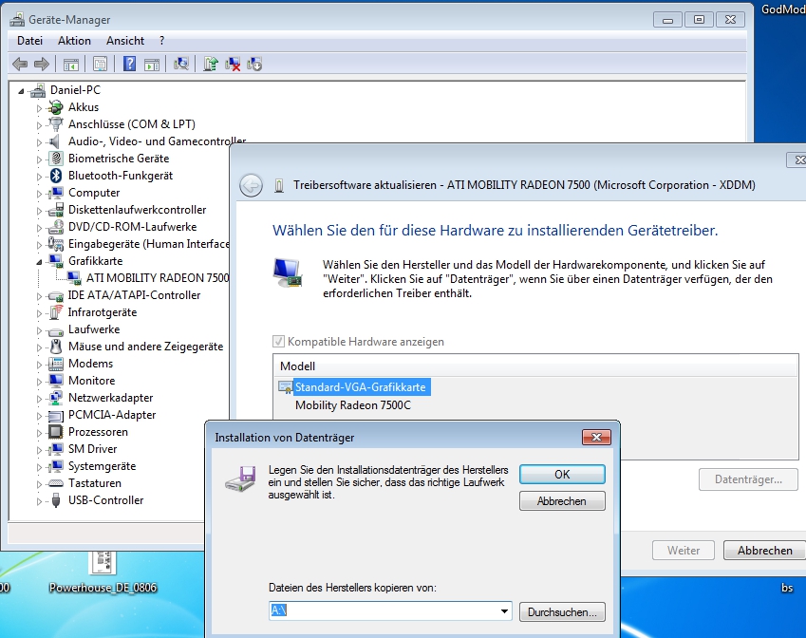The height and width of the screenshot is (638, 806).
Task: Select the Computer tree entry
Action: pos(94,193)
